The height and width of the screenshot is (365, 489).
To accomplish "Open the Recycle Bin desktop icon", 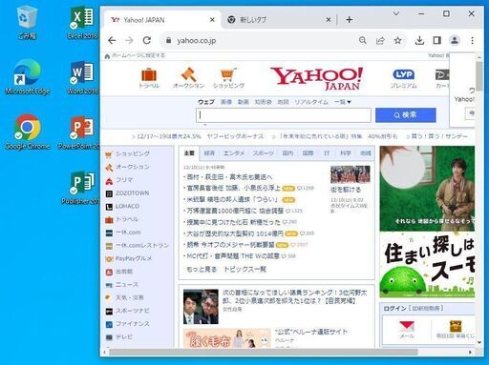I will (x=27, y=23).
